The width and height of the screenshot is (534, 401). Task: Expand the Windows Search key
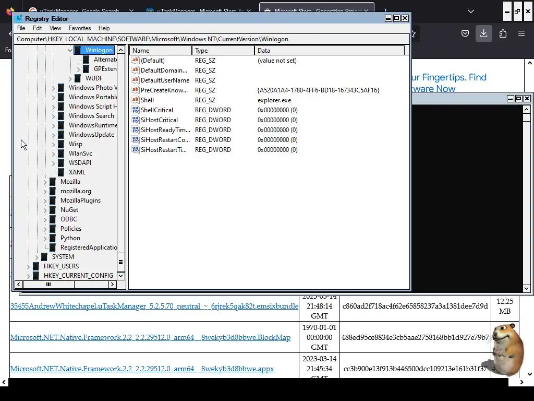[x=54, y=116]
